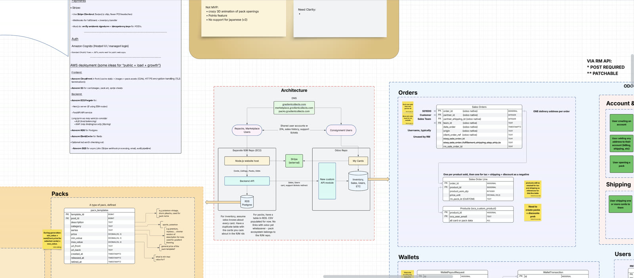Select the Orders section heading
The height and width of the screenshot is (278, 634).
(x=408, y=93)
